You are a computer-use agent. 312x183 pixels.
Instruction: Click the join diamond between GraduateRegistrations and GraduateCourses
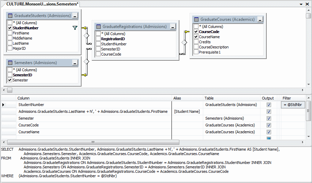pyautogui.click(x=184, y=42)
